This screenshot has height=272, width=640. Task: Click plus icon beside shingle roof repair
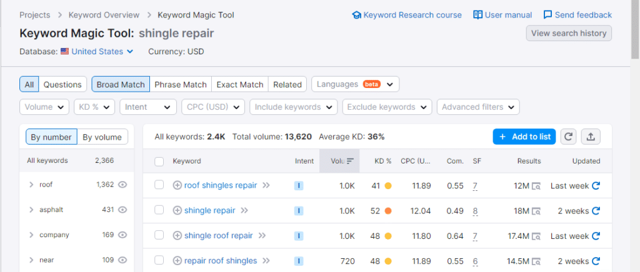pos(177,236)
